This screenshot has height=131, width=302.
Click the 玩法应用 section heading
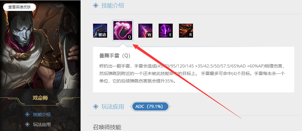click(113, 106)
